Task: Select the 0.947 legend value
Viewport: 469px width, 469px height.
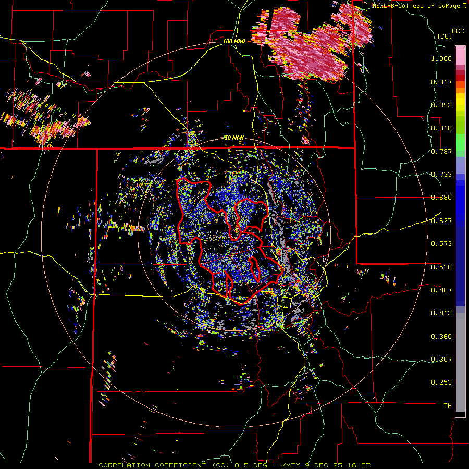Action: [441, 82]
